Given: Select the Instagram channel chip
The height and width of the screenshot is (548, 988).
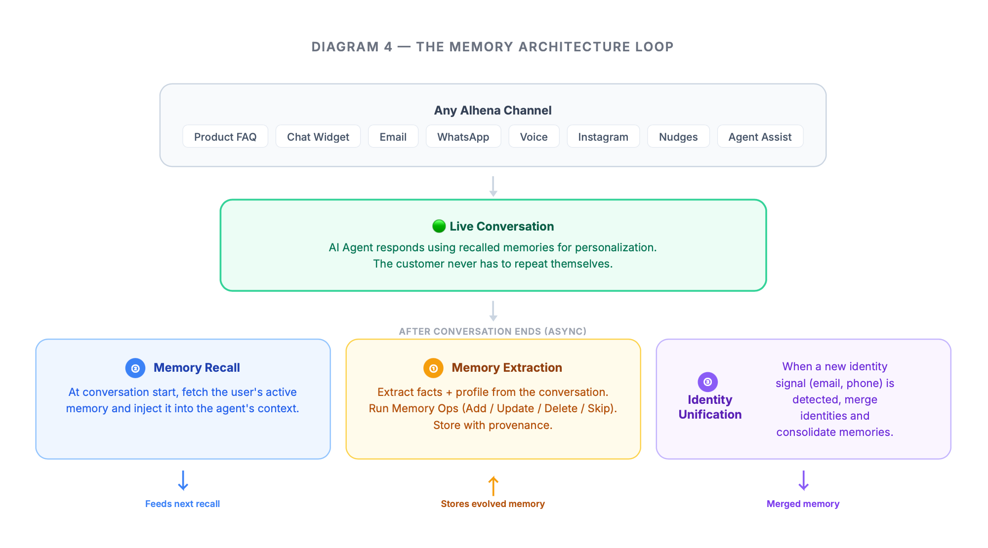Looking at the screenshot, I should [603, 137].
